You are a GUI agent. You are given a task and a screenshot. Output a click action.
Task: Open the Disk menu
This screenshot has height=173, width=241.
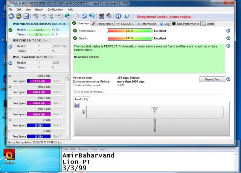click(19, 9)
